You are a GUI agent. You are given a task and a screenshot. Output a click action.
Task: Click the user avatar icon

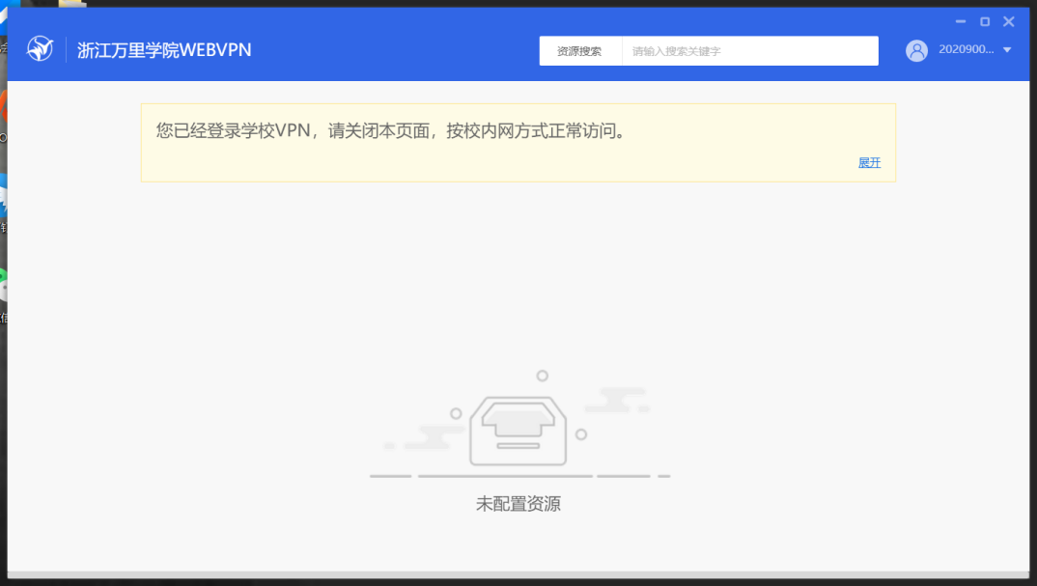point(916,50)
